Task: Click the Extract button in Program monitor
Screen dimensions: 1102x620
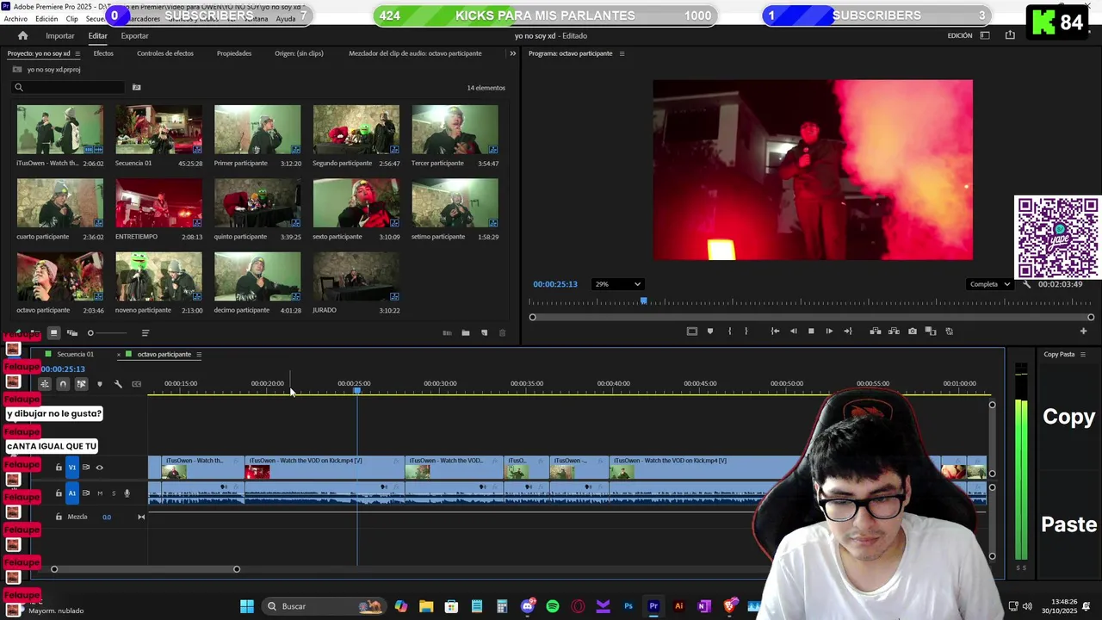Action: point(894,331)
